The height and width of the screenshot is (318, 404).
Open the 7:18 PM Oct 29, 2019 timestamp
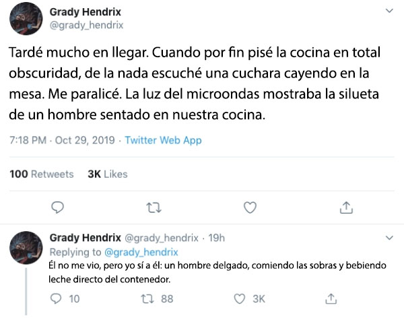(62, 140)
